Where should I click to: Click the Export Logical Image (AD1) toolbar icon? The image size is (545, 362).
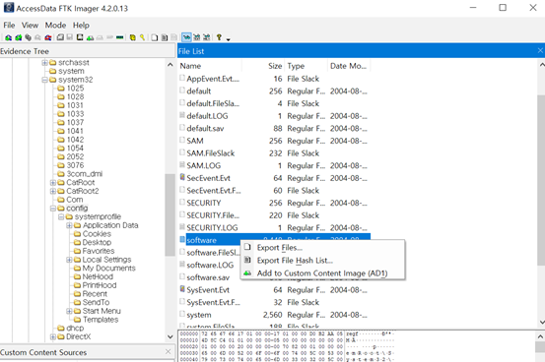80,37
